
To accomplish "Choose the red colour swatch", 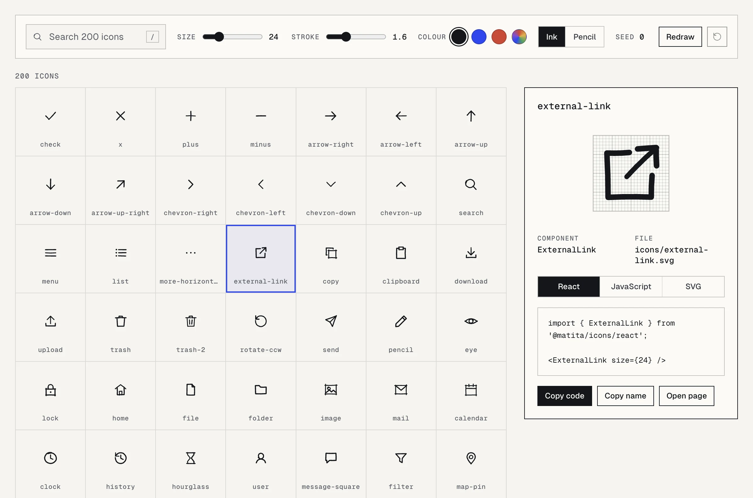I will [499, 37].
